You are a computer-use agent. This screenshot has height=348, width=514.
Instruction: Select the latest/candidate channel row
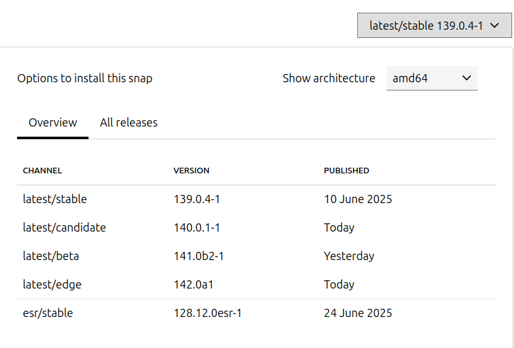pos(64,228)
